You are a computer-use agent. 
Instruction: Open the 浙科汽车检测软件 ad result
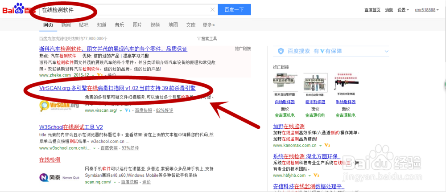click(113, 49)
